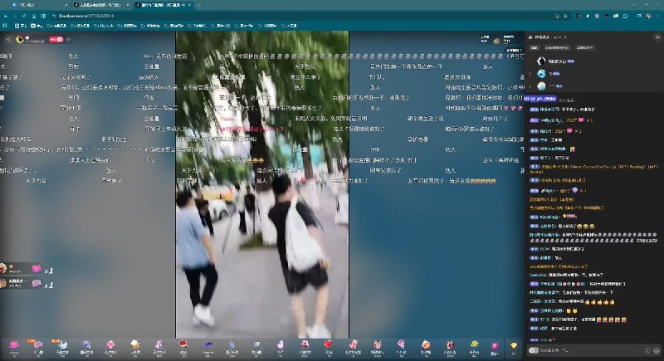
Task: Go back in browser history
Action: (6, 16)
